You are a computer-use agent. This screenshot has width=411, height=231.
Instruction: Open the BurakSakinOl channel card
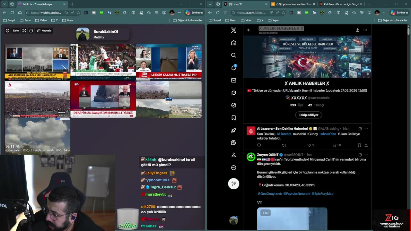pyautogui.click(x=102, y=34)
